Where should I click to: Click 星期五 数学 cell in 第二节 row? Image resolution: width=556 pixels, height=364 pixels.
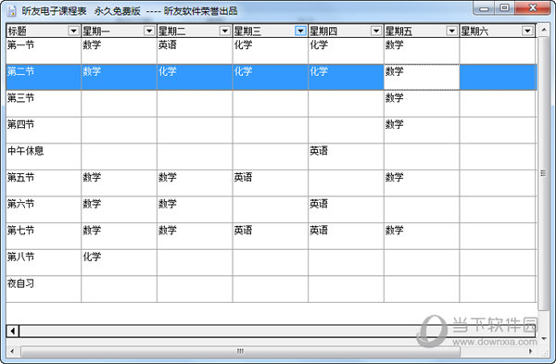(422, 77)
